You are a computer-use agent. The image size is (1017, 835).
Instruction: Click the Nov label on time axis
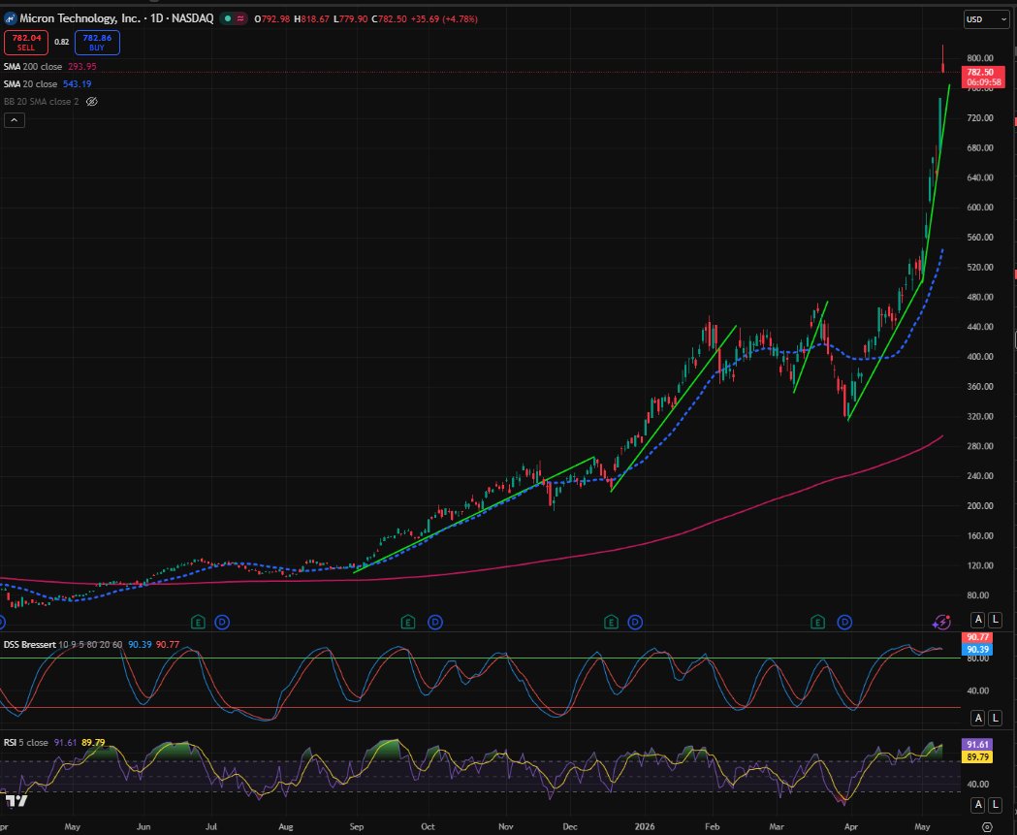pos(506,826)
